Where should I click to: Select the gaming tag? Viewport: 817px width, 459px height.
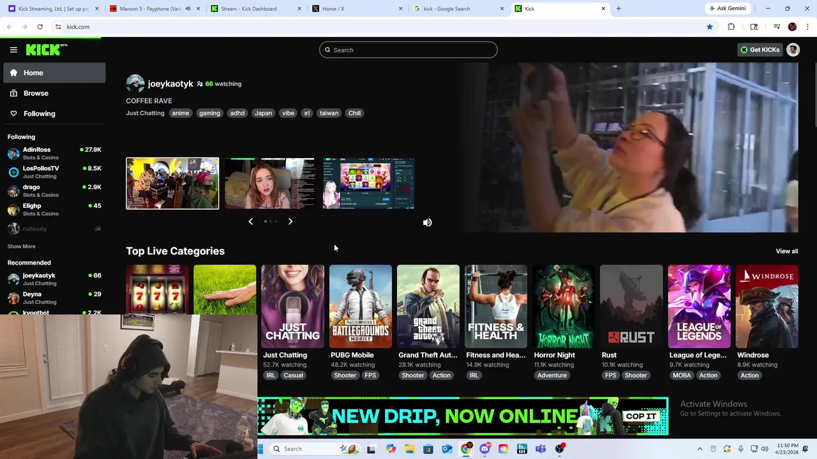click(209, 113)
